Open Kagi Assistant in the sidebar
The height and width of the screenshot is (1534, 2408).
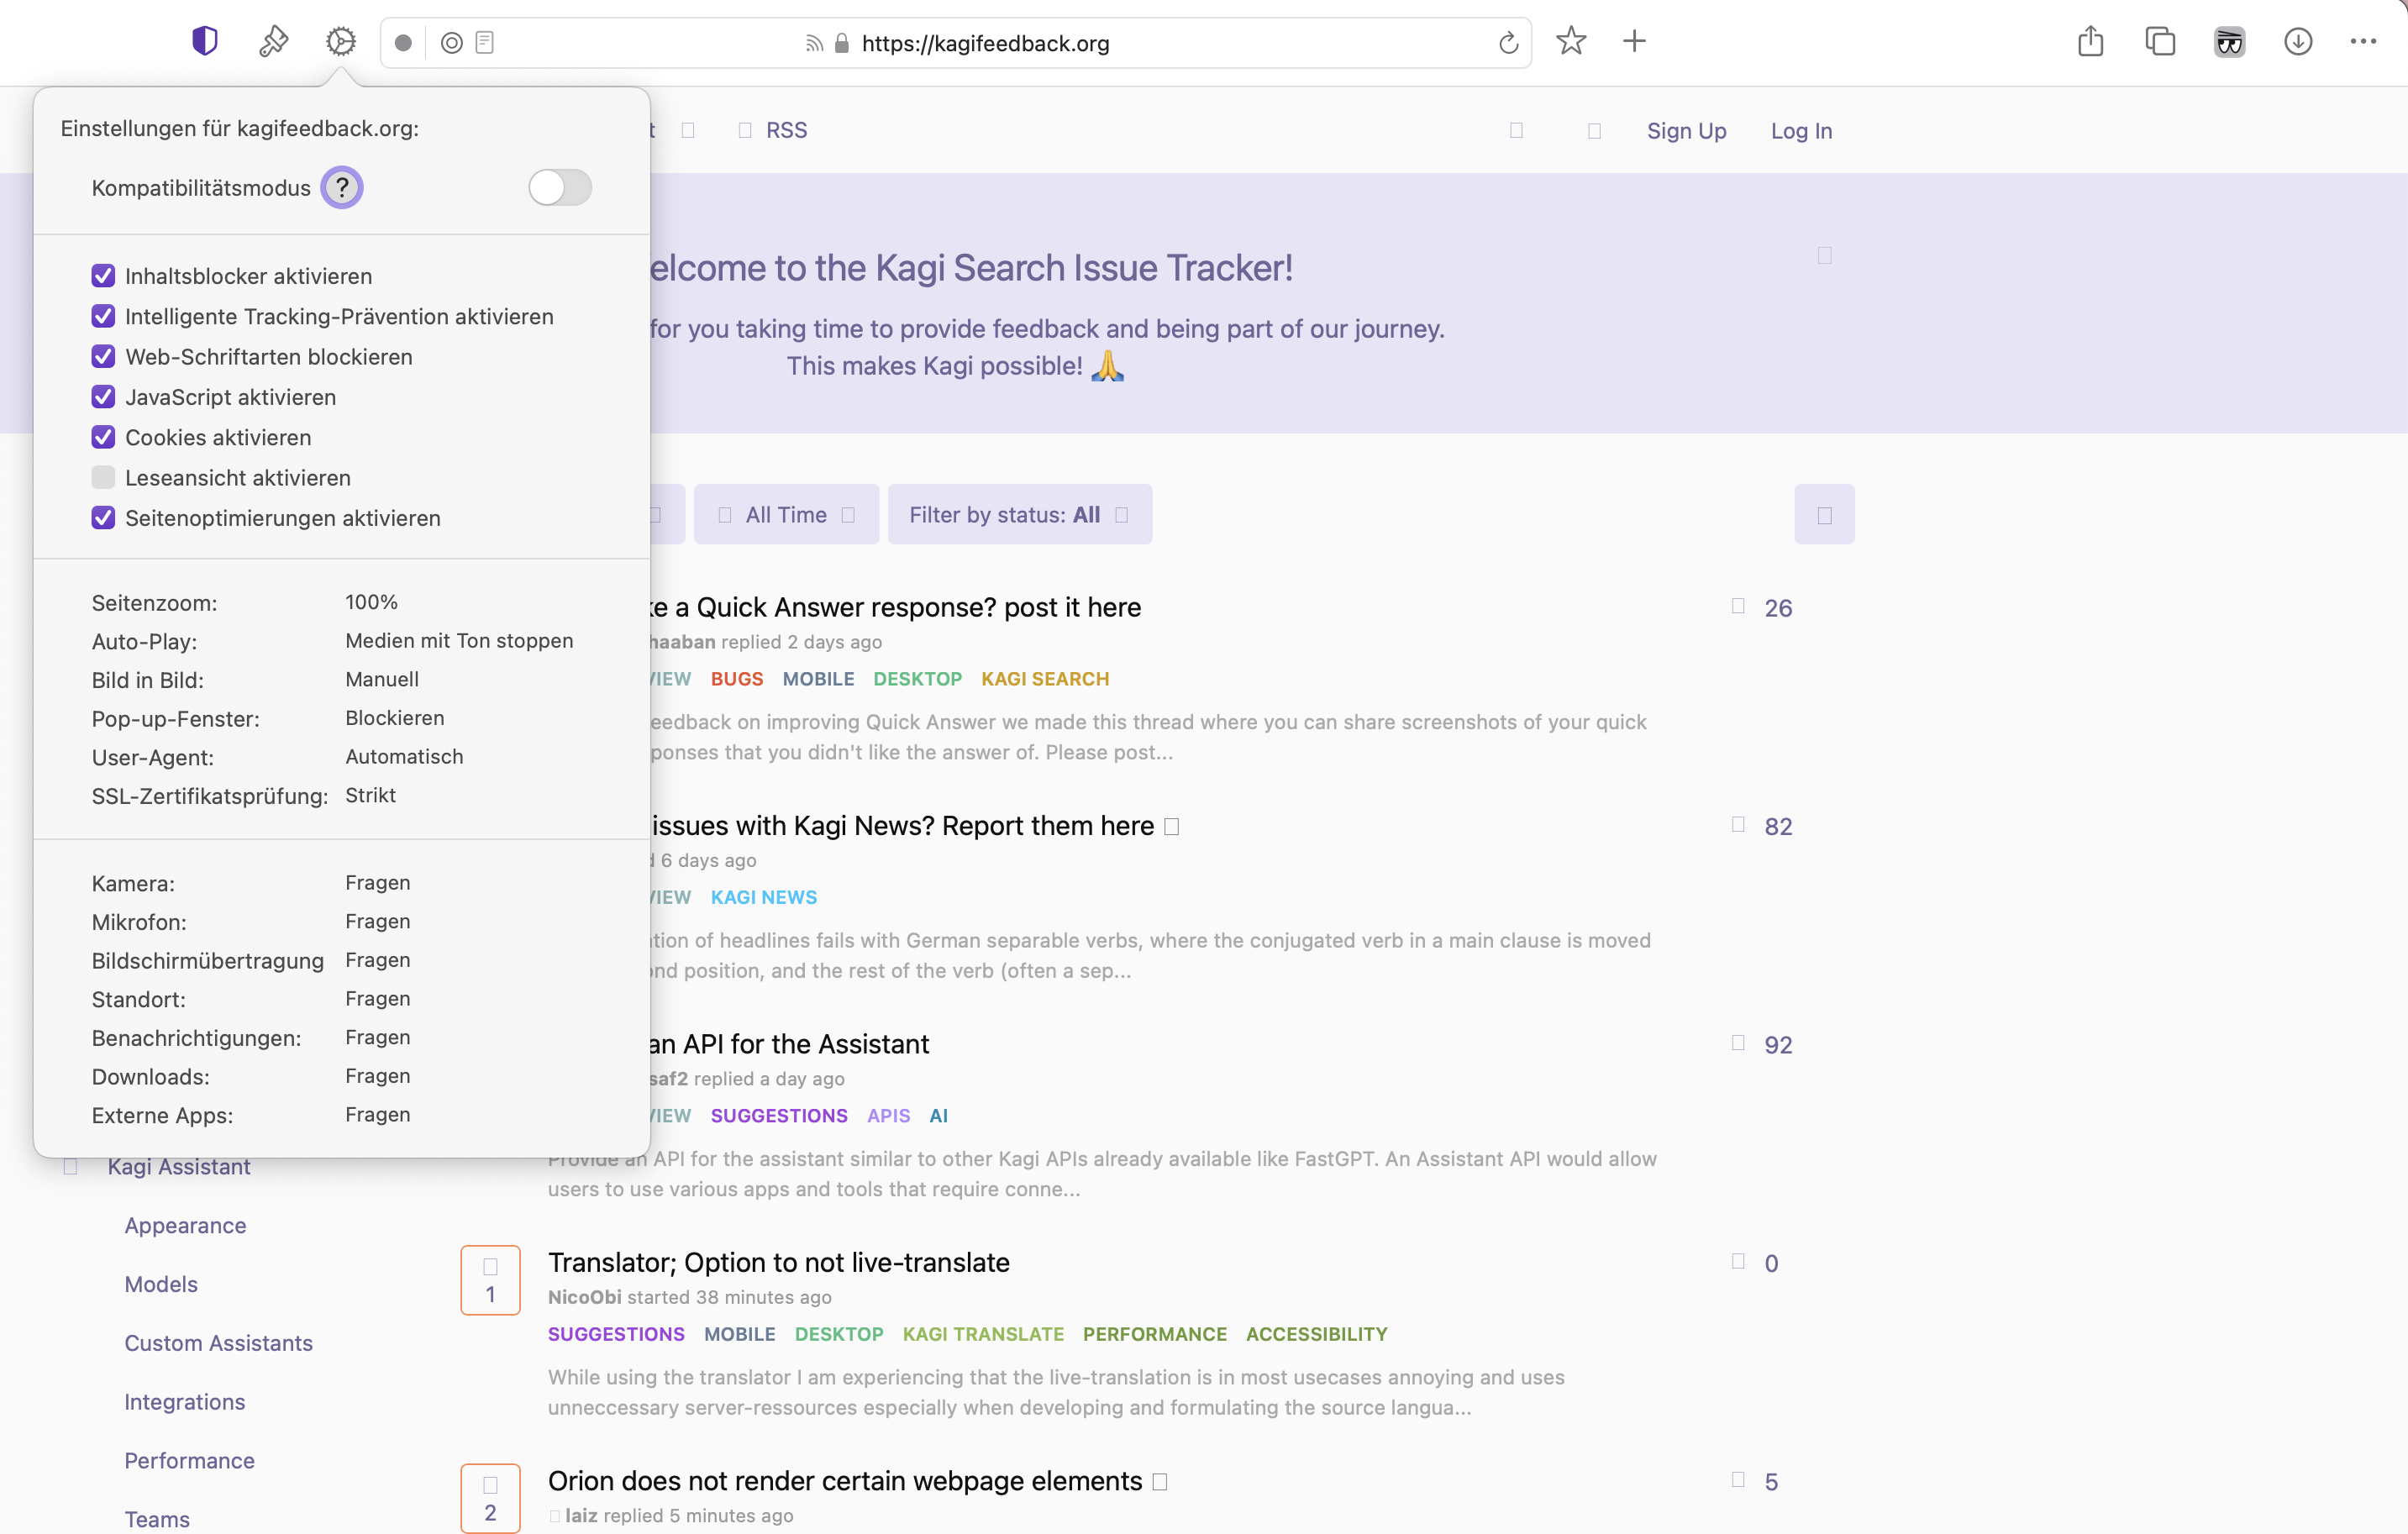pyautogui.click(x=179, y=1167)
